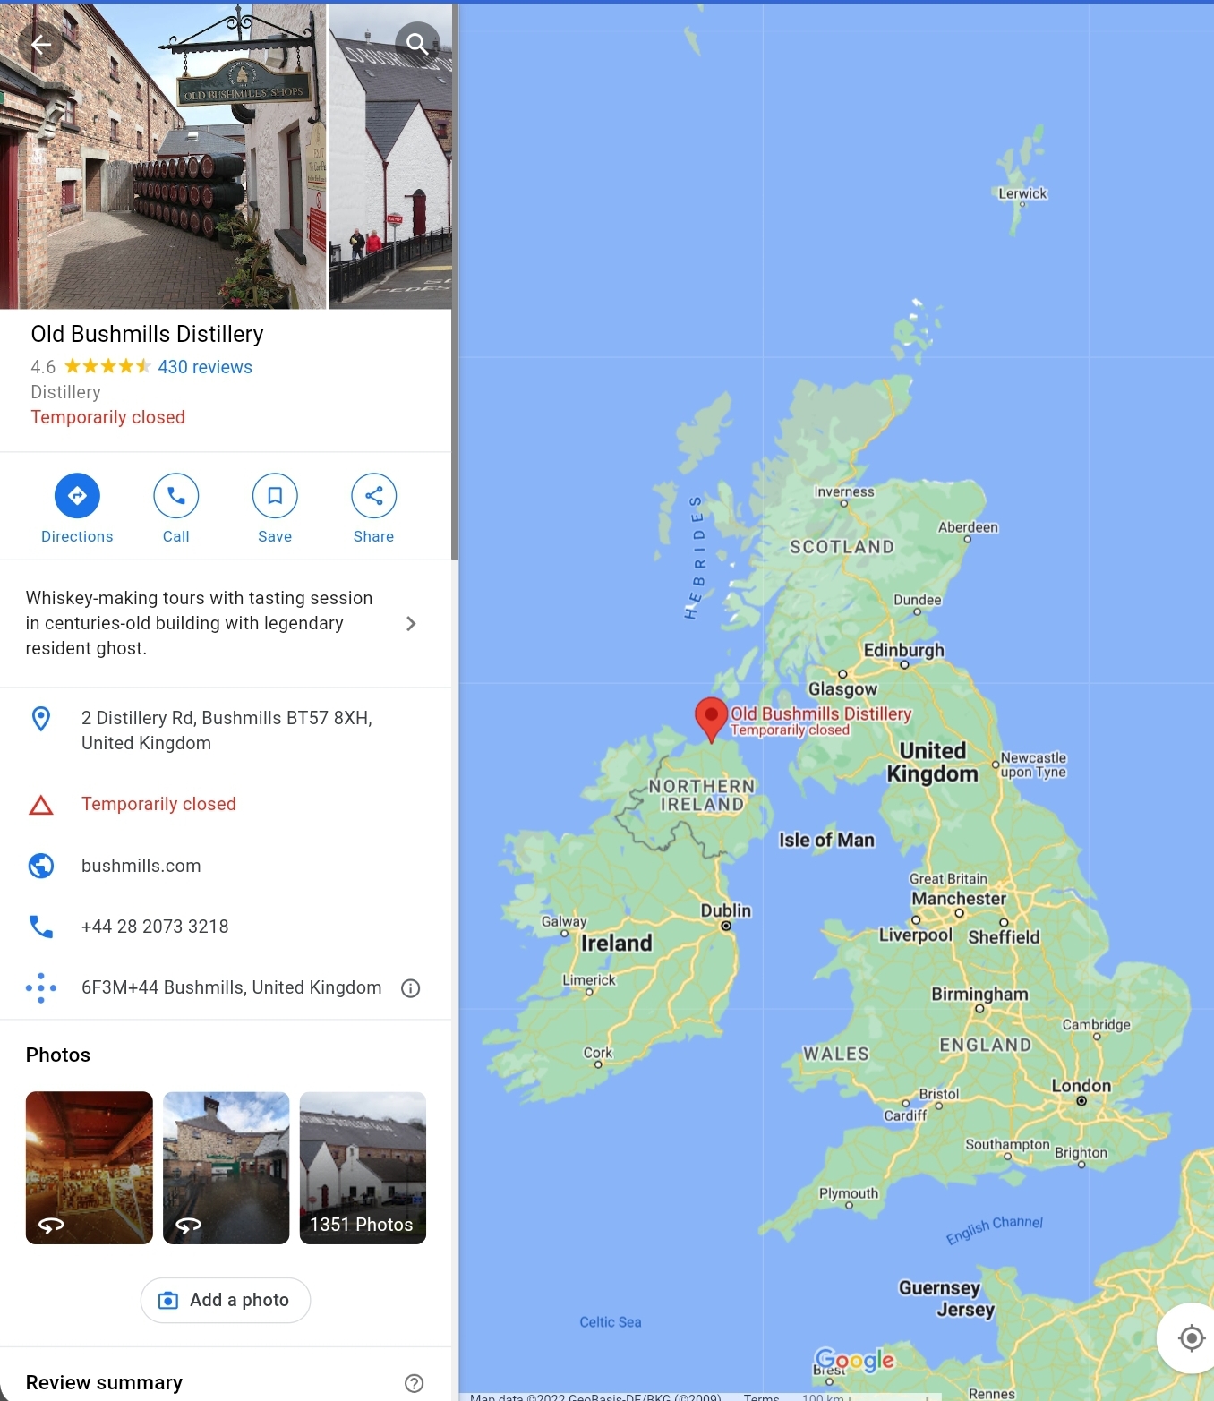The width and height of the screenshot is (1214, 1401).
Task: Open the 430 reviews link
Action: click(x=205, y=367)
